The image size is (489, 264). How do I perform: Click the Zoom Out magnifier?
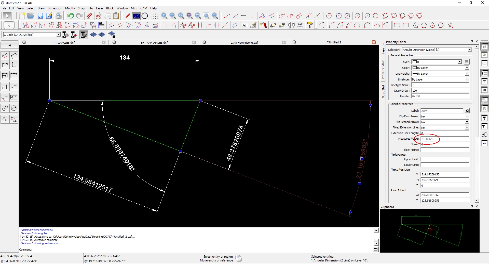pyautogui.click(x=173, y=16)
